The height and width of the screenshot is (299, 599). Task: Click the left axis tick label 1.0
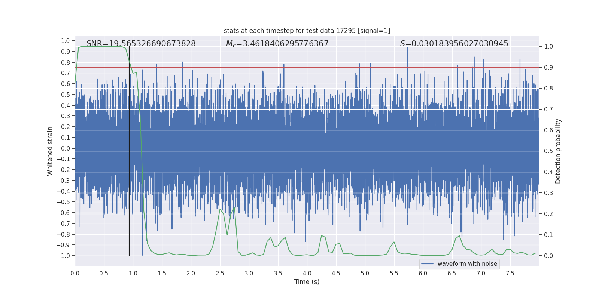(x=66, y=41)
